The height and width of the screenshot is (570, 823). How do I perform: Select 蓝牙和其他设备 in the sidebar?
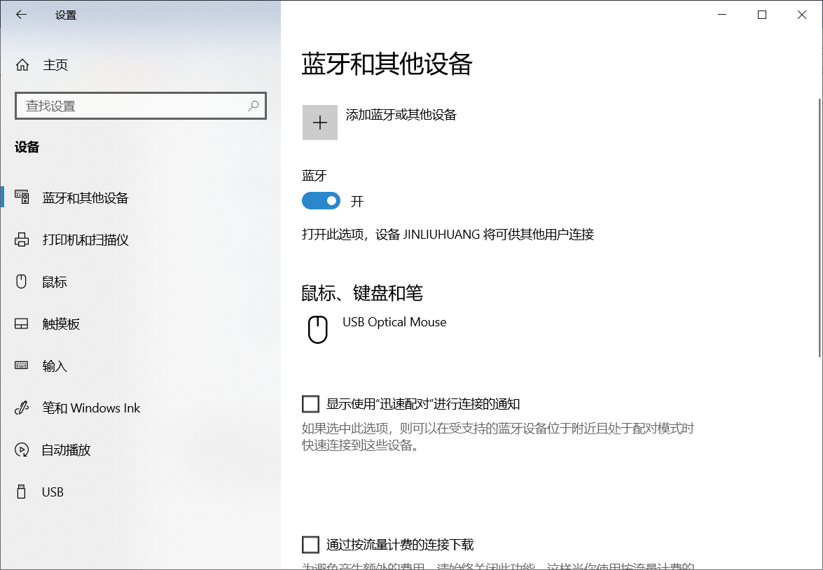tap(85, 197)
